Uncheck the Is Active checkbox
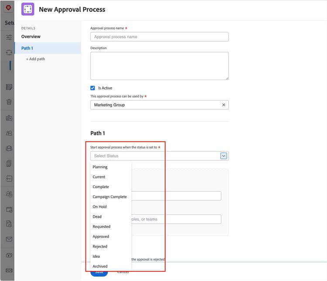327x281 pixels. (93, 88)
